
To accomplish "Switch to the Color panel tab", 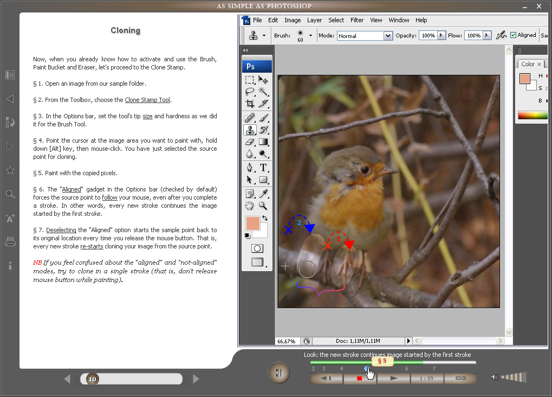I will (x=530, y=64).
